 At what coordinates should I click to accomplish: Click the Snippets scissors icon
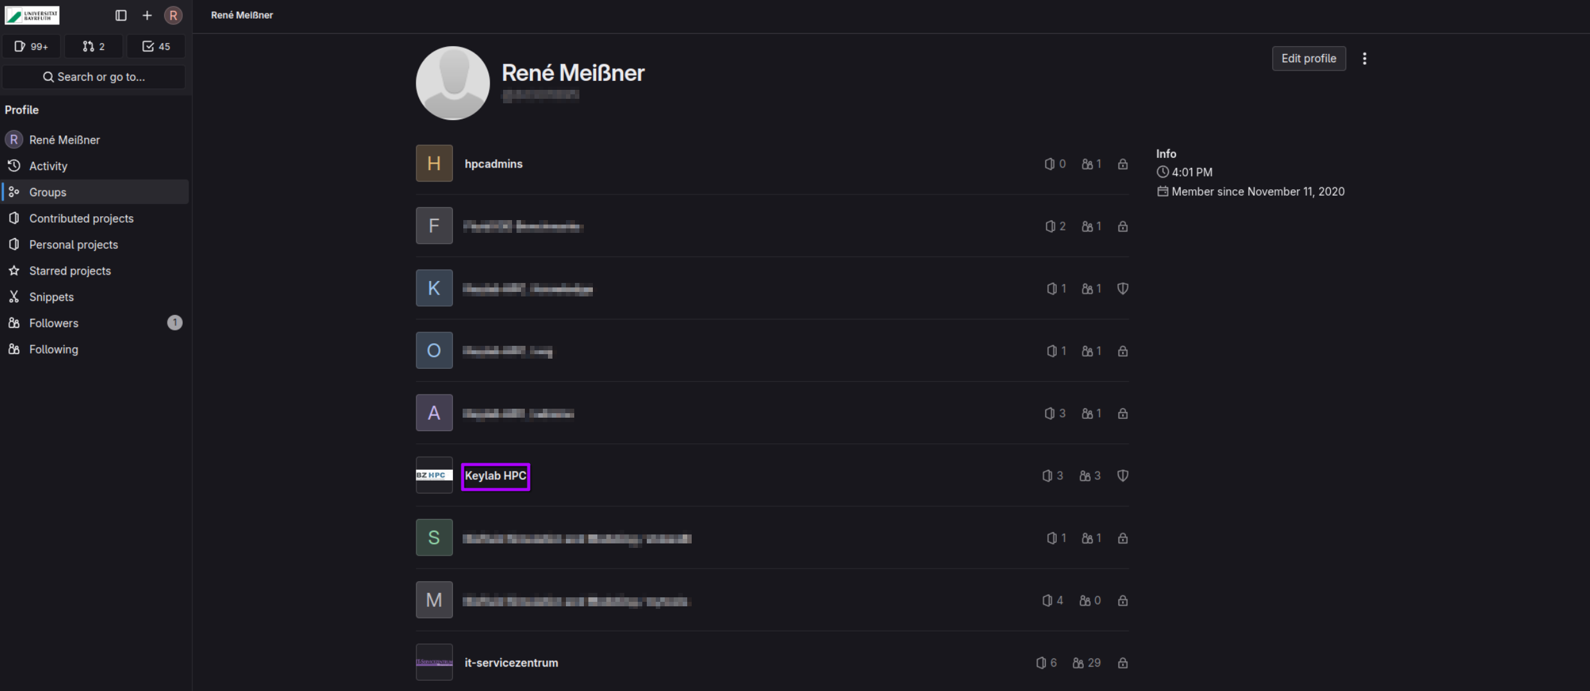click(14, 297)
